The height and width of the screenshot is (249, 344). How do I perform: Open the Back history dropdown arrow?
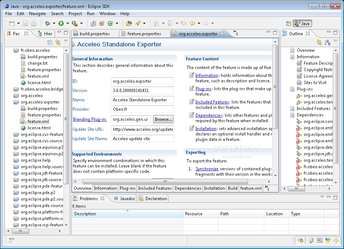[x=199, y=23]
